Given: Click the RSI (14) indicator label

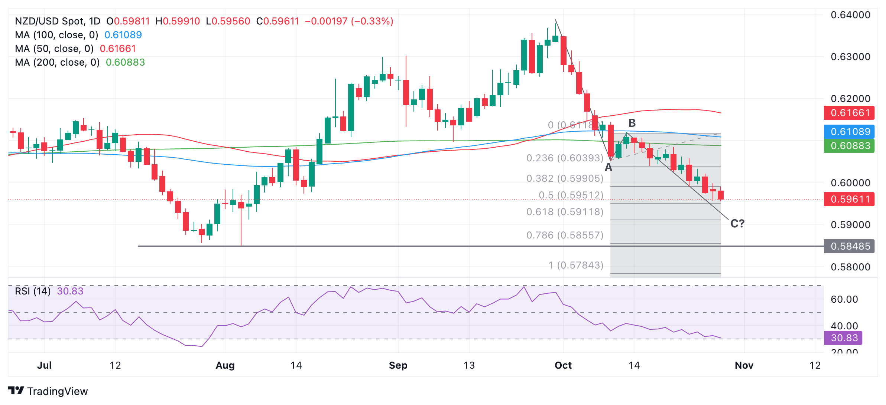Looking at the screenshot, I should pyautogui.click(x=33, y=291).
